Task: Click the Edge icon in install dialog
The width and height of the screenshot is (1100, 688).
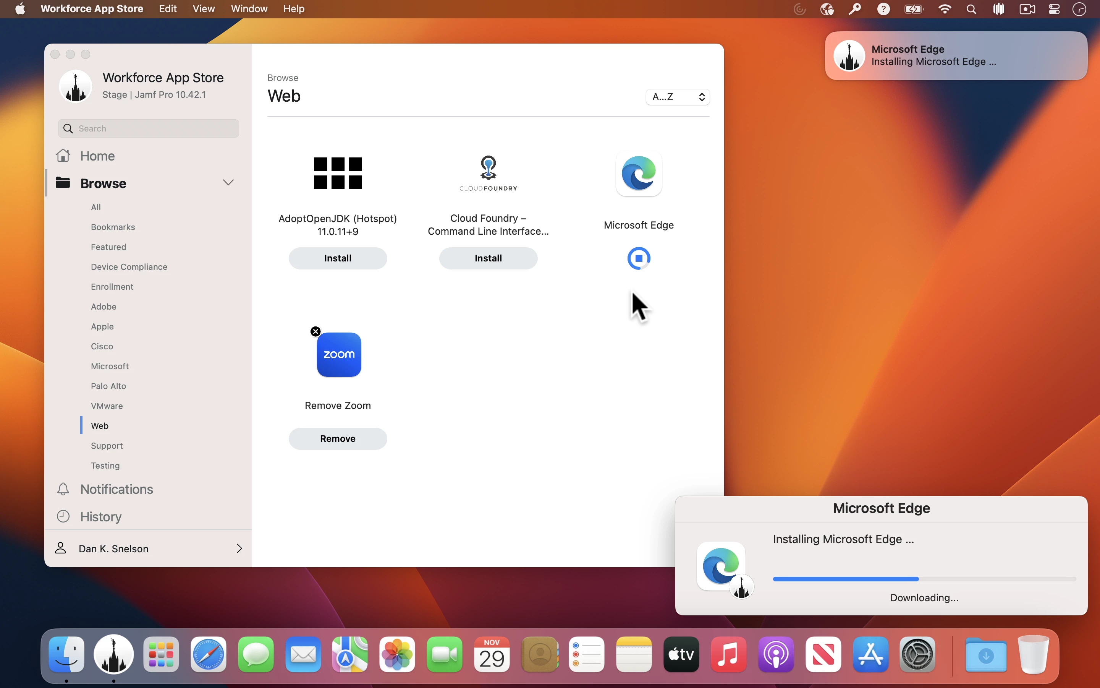Action: coord(721,566)
